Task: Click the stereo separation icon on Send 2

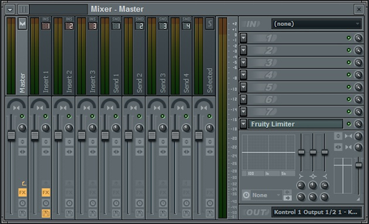Action: click(x=139, y=152)
